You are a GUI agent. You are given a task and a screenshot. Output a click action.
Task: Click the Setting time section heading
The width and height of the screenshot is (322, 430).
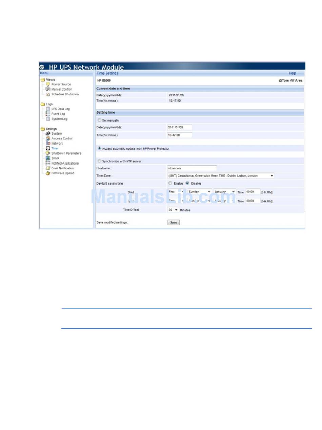[x=105, y=112]
